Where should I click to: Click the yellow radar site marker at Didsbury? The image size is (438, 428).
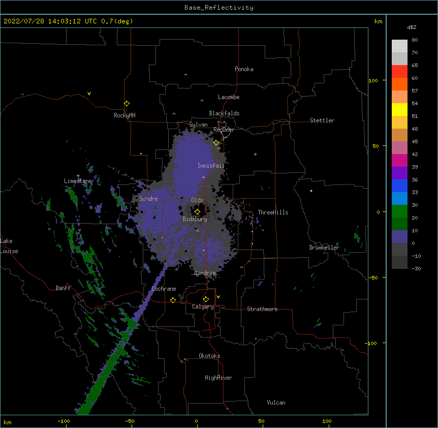pos(197,212)
